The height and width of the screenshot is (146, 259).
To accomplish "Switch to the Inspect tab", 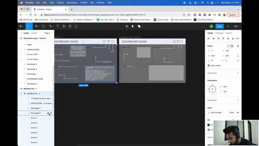I will click(229, 33).
